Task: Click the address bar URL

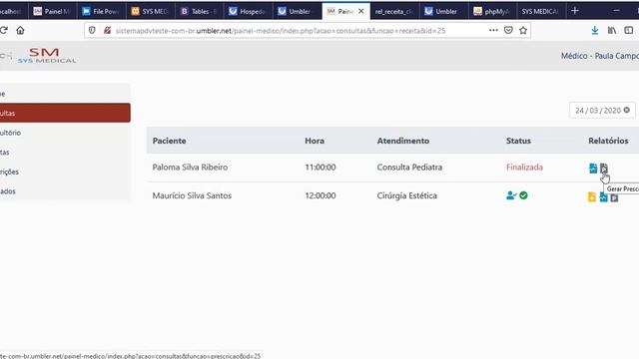Action: tap(281, 31)
